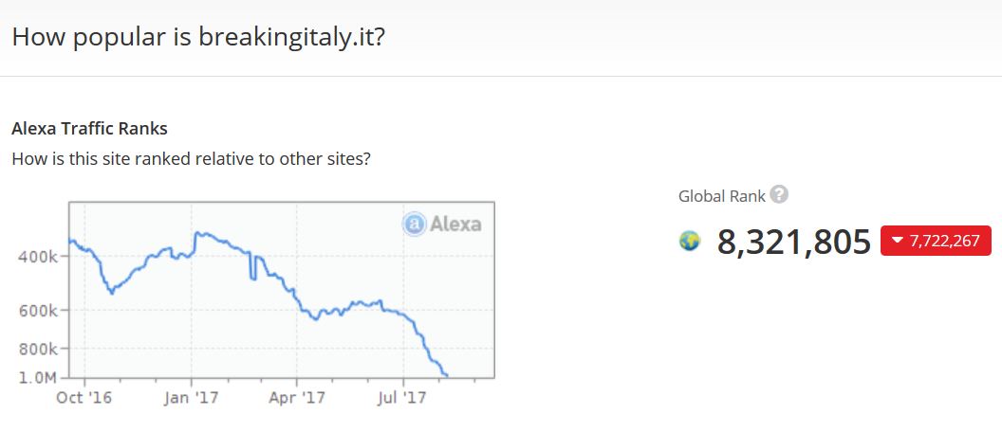Click the 'How is this site ranked' subtitle
Screen dimensions: 1002x432
point(191,158)
